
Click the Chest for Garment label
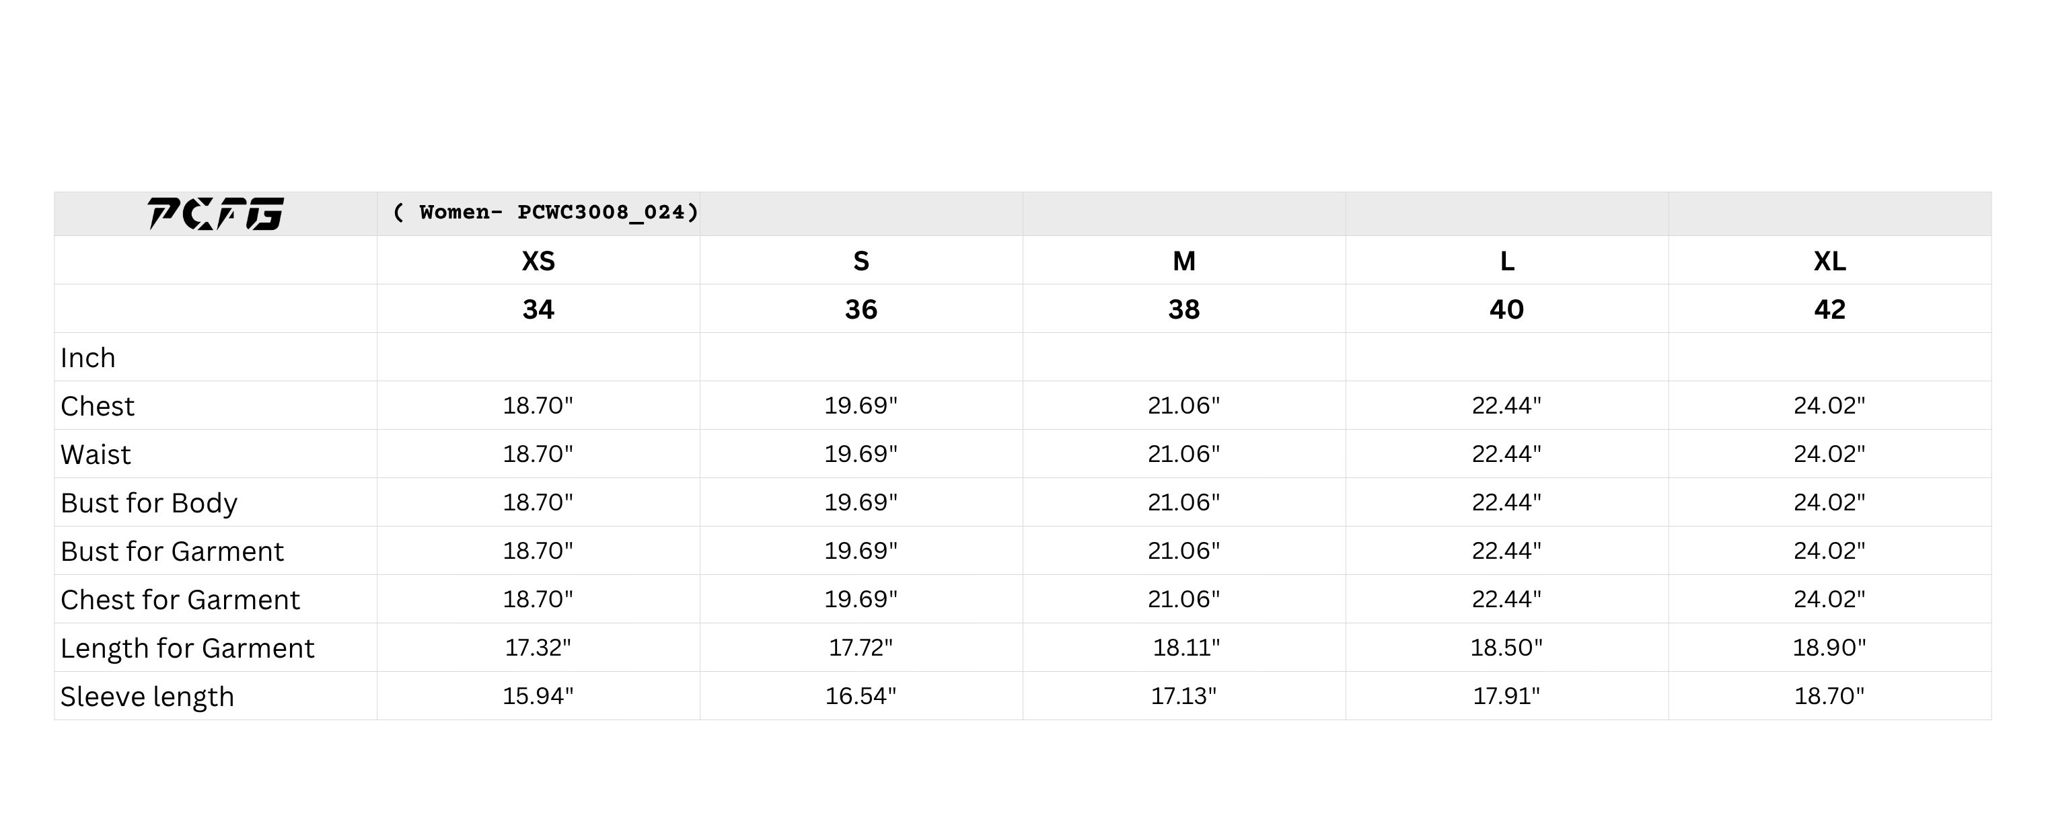(x=180, y=600)
